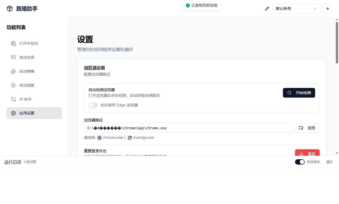Click the globe icon beside 打开中控台
Viewport: 339px width, 204px height.
click(13, 43)
